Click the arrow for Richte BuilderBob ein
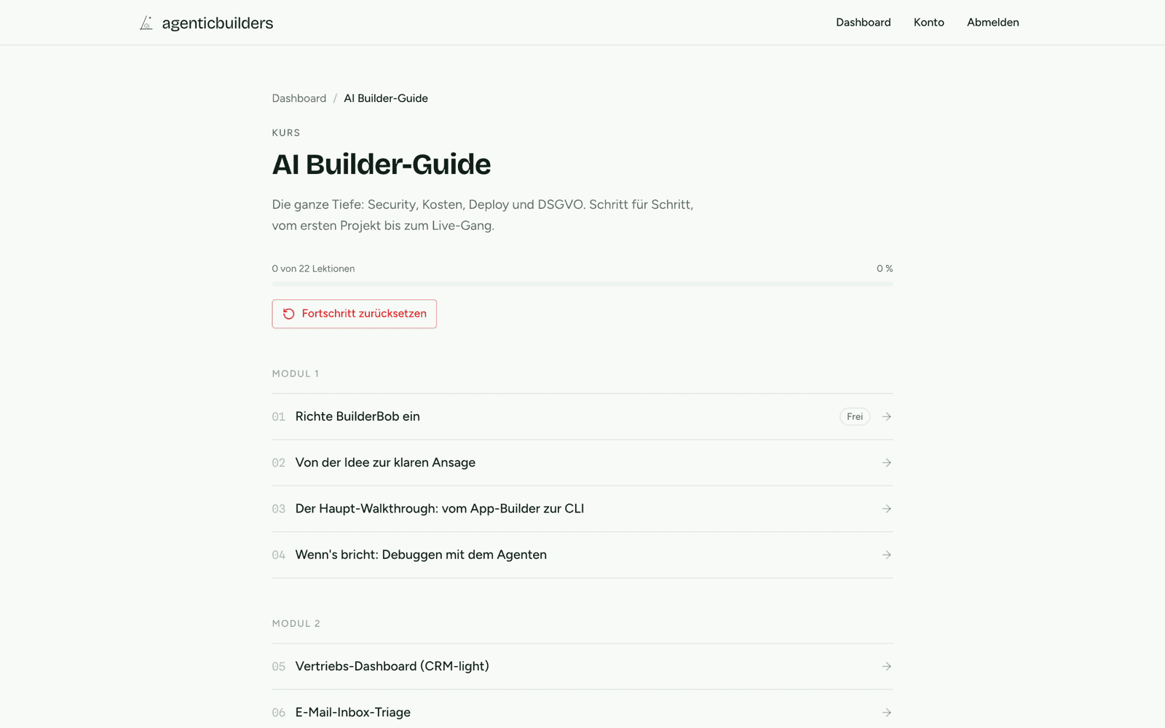 pos(887,416)
